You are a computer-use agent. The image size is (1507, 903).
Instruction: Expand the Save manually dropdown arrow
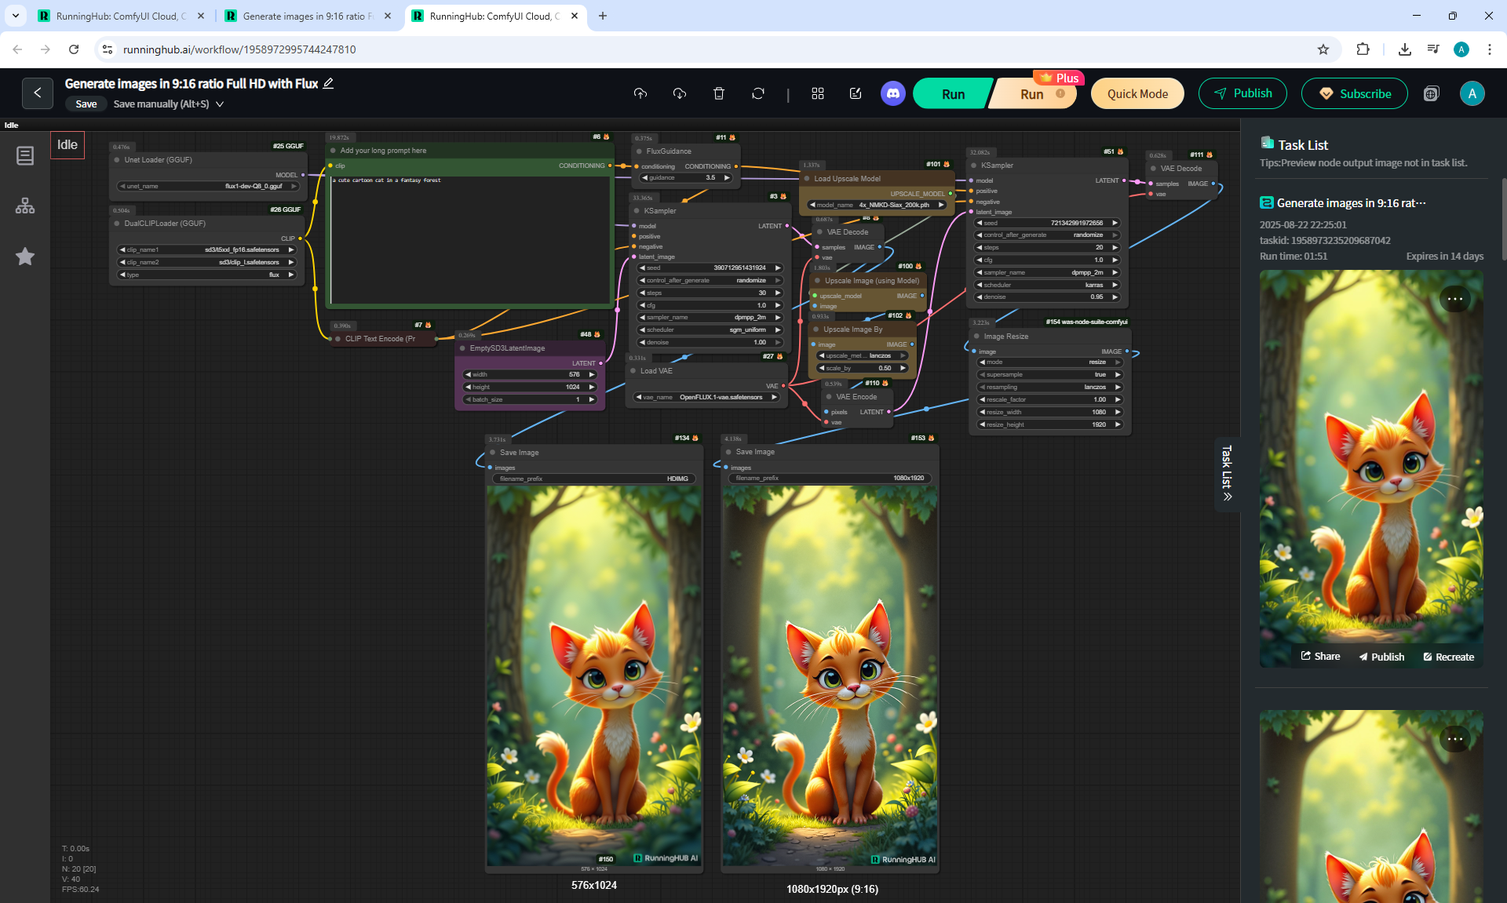[x=220, y=104]
